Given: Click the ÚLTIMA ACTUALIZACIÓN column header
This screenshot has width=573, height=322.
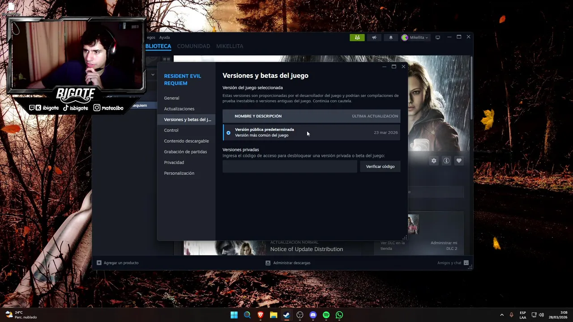Looking at the screenshot, I should 375,116.
